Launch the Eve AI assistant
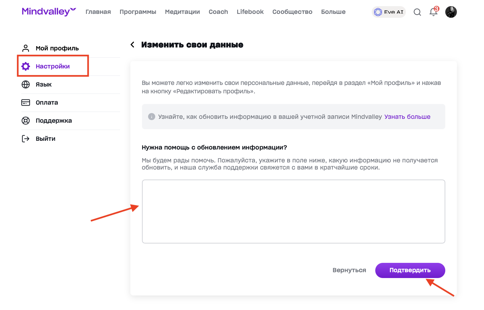Image resolution: width=484 pixels, height=310 pixels. (388, 12)
